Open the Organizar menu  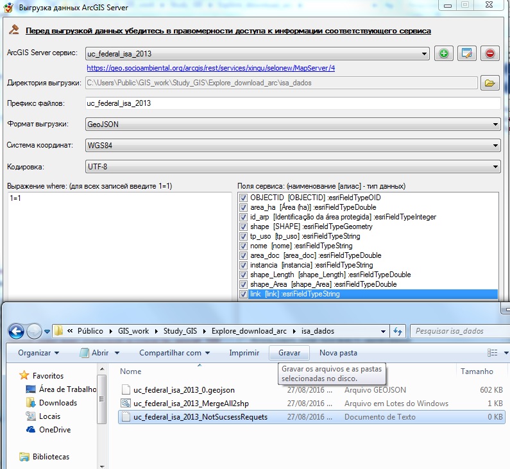tap(38, 353)
